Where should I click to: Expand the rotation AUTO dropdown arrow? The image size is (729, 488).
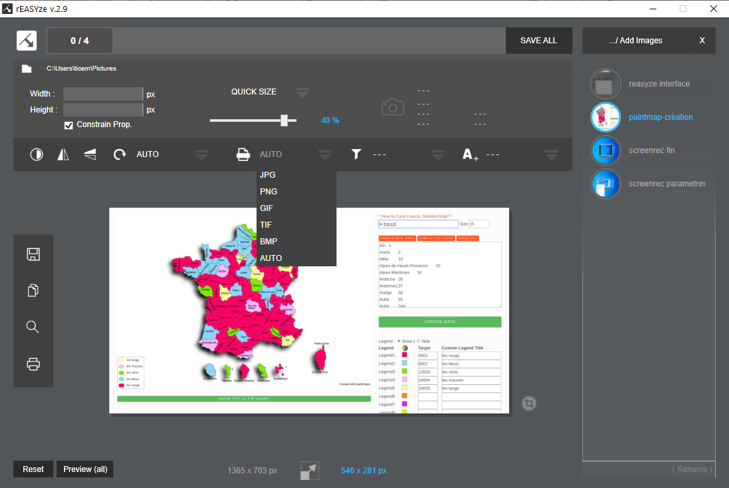[202, 154]
